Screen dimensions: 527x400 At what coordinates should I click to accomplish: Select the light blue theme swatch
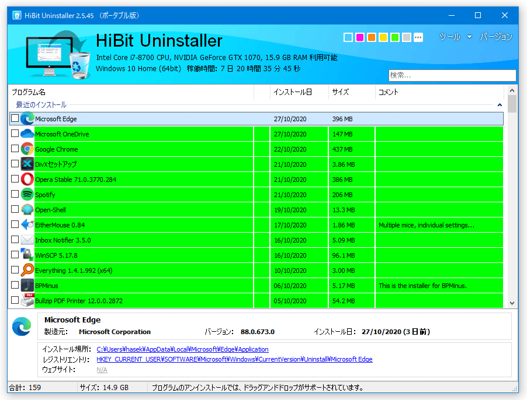348,37
